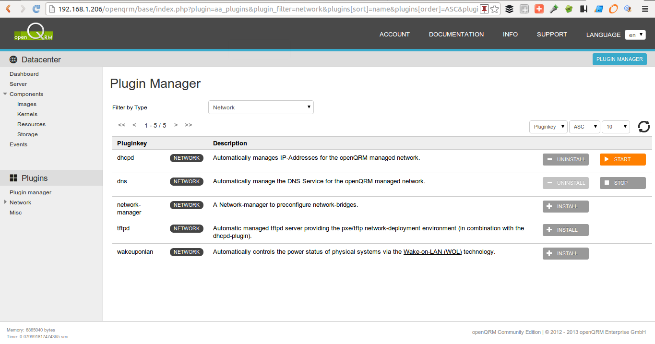The width and height of the screenshot is (655, 344).
Task: Click the Plugins grid icon
Action: [x=13, y=178]
